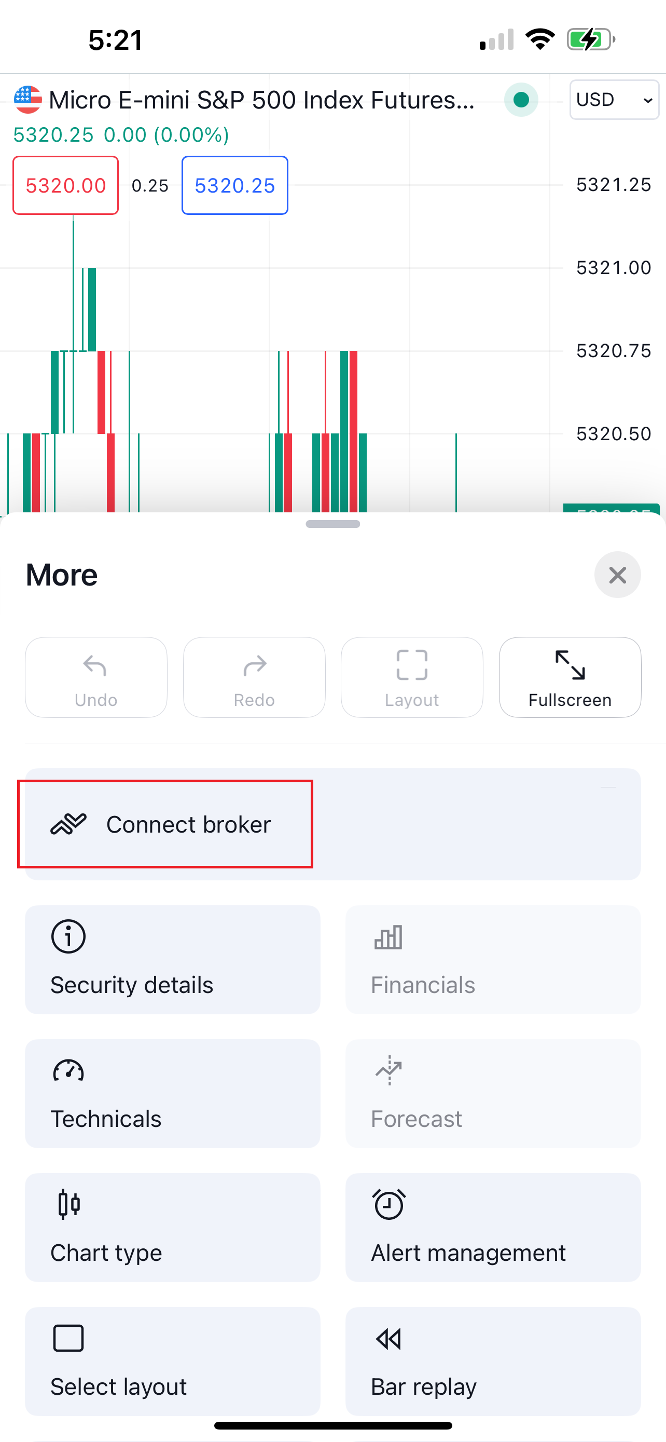Image resolution: width=666 pixels, height=1442 pixels.
Task: Select the Chart type candlestick icon
Action: click(69, 1204)
